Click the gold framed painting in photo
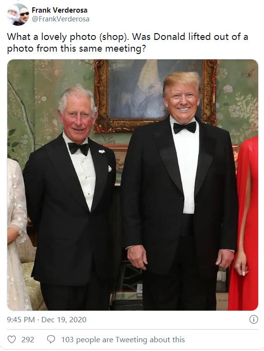The image size is (264, 351). 156,95
